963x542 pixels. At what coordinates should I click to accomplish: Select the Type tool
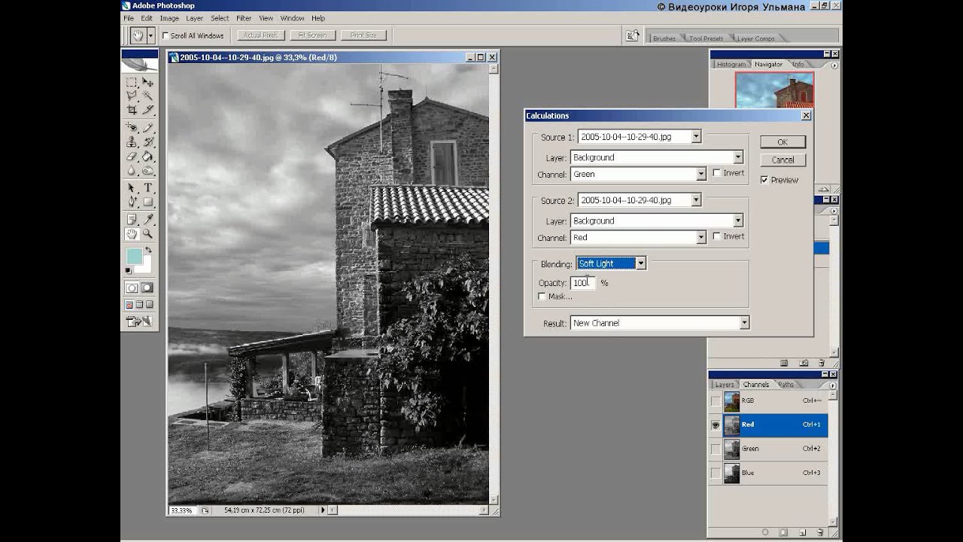point(147,187)
